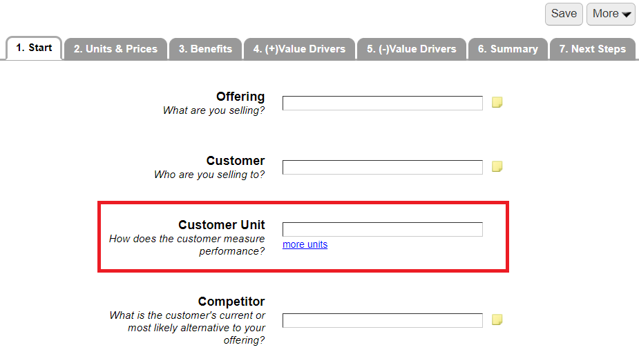Open the note icon beside Offering field
The height and width of the screenshot is (363, 639).
coord(497,102)
